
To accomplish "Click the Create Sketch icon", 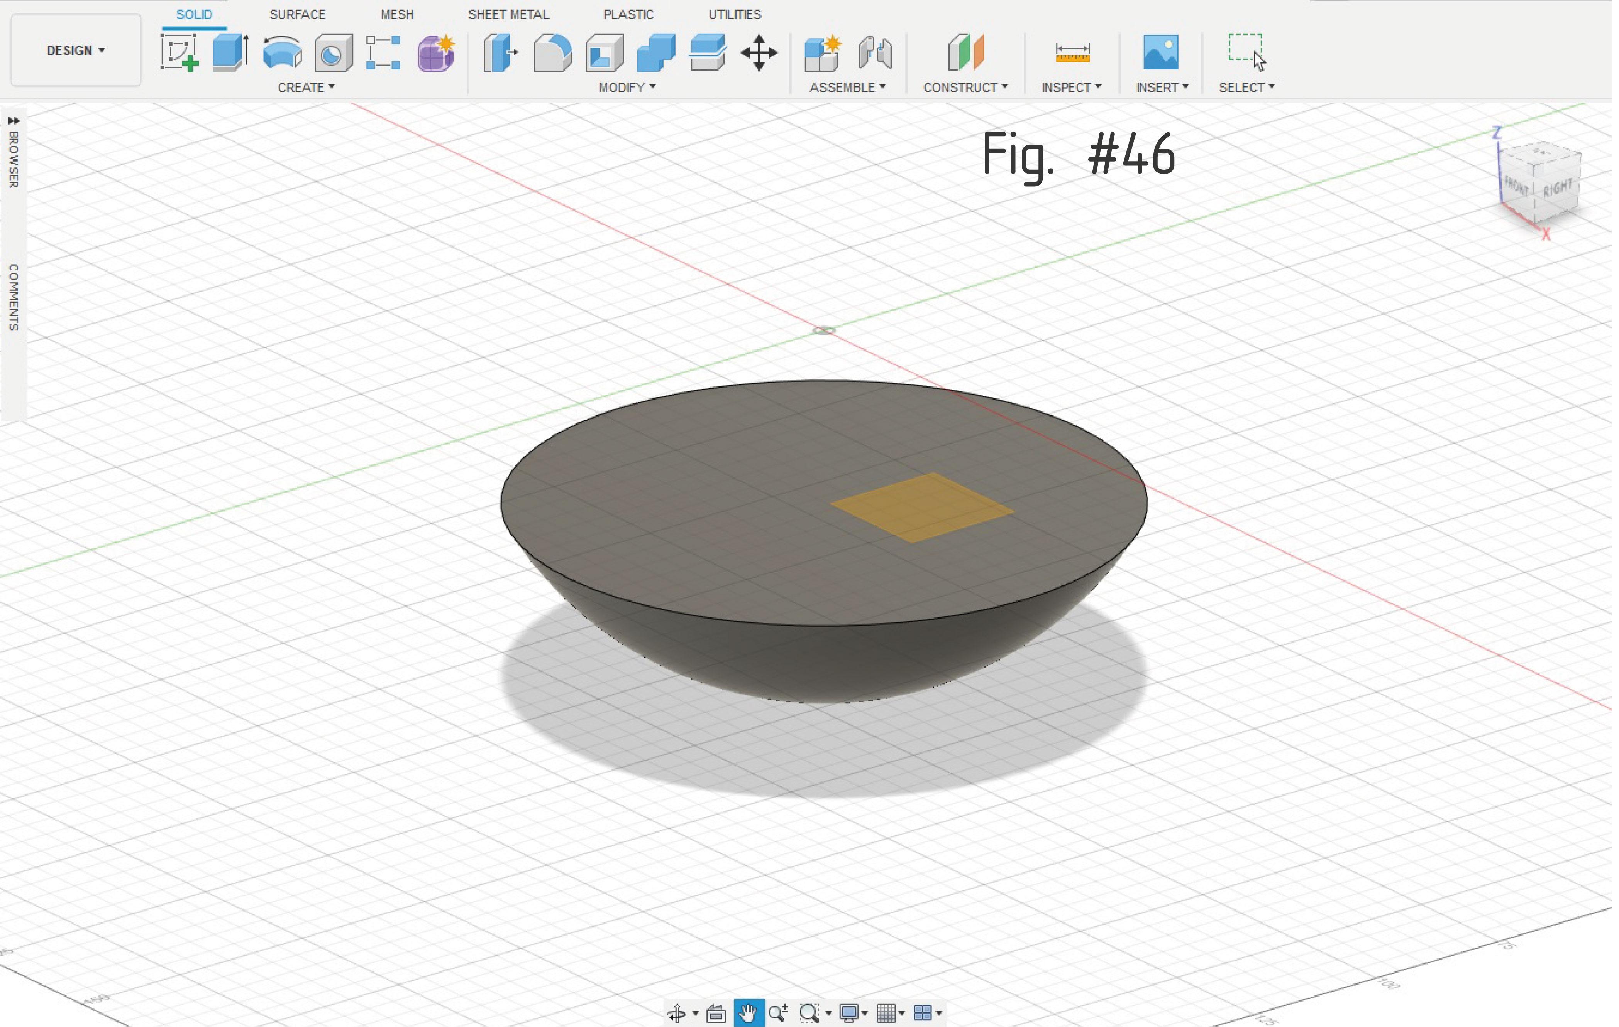I will coord(180,52).
